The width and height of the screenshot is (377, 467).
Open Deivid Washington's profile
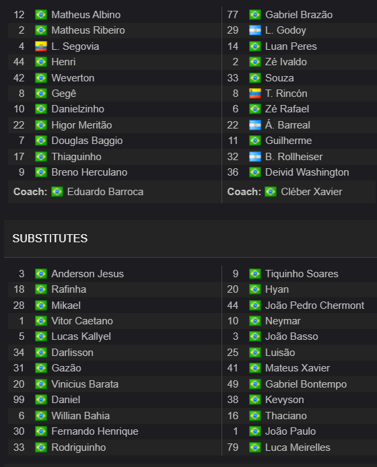pos(307,172)
